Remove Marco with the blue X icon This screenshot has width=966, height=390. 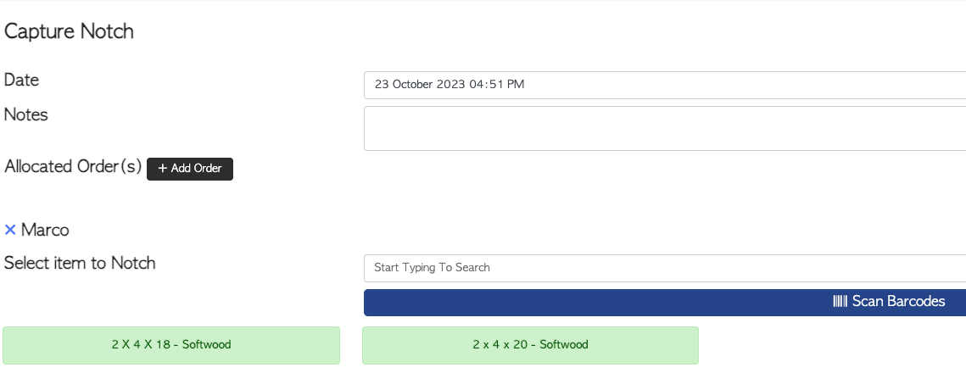point(10,231)
